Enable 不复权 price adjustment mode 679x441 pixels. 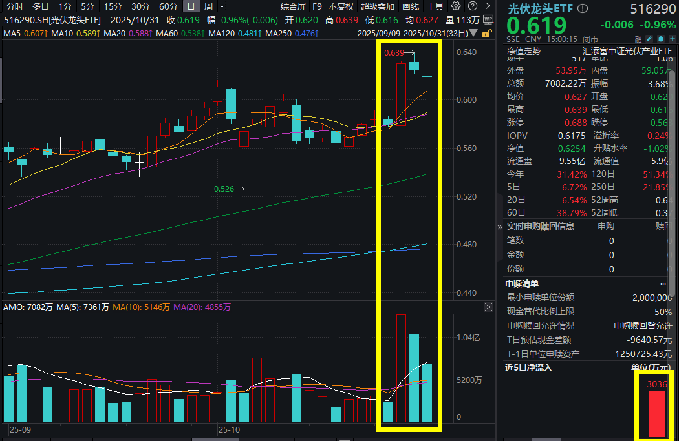click(x=341, y=6)
